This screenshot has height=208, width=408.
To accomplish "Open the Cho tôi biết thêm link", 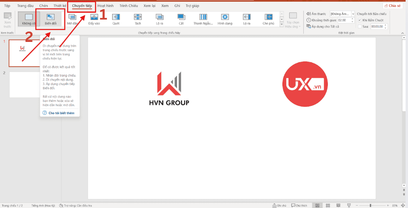I will pyautogui.click(x=61, y=113).
